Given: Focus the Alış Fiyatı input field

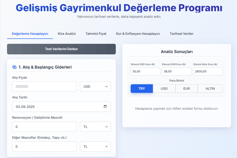Looking at the screenshot, I should pos(44,87).
